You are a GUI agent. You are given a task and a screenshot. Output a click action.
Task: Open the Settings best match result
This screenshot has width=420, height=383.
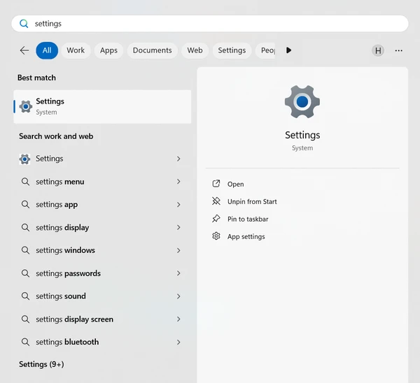click(x=102, y=106)
